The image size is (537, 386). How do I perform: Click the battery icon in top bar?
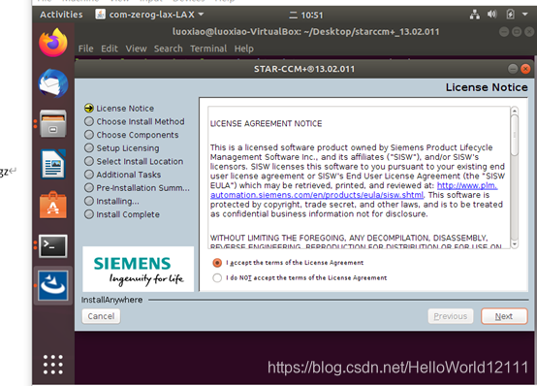click(510, 15)
